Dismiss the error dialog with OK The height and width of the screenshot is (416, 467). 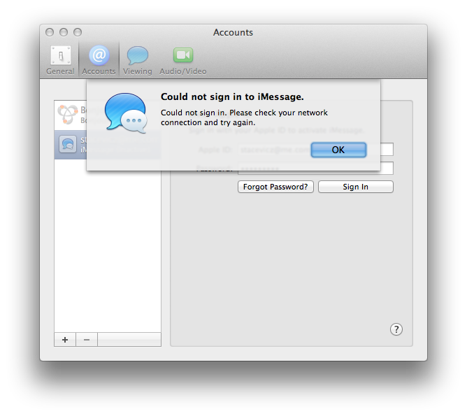[338, 150]
